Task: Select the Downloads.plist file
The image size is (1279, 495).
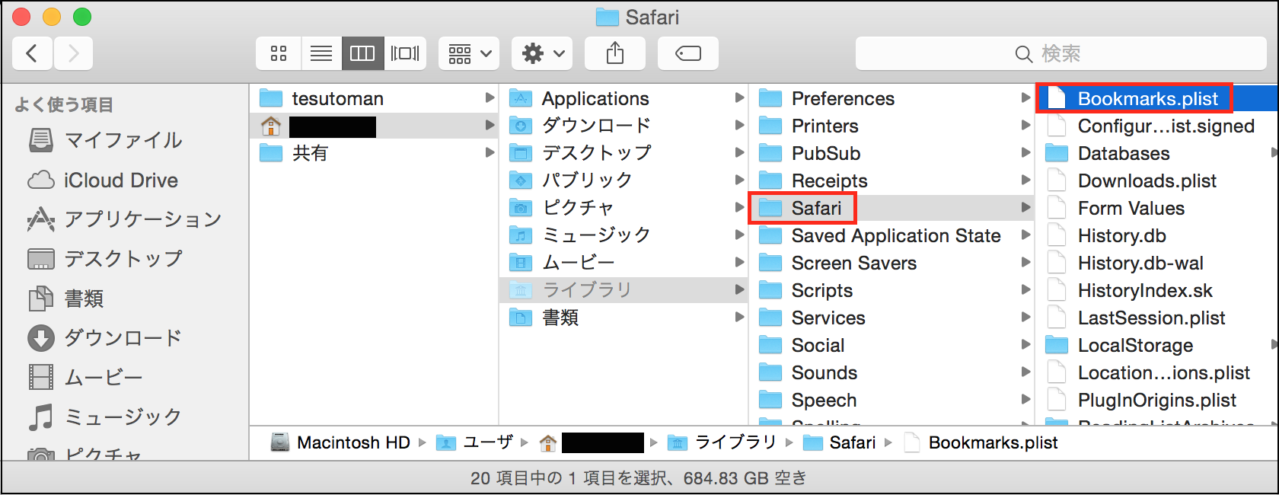Action: pyautogui.click(x=1157, y=180)
